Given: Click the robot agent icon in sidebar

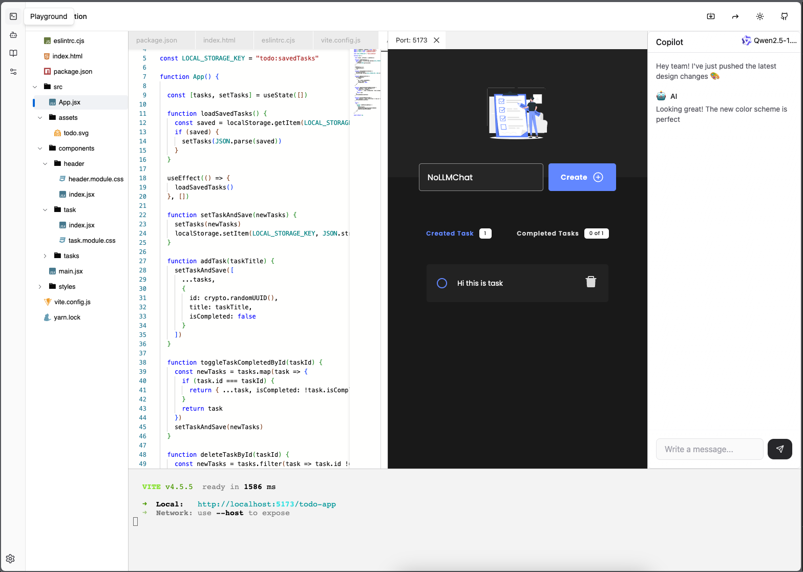Looking at the screenshot, I should click(13, 35).
